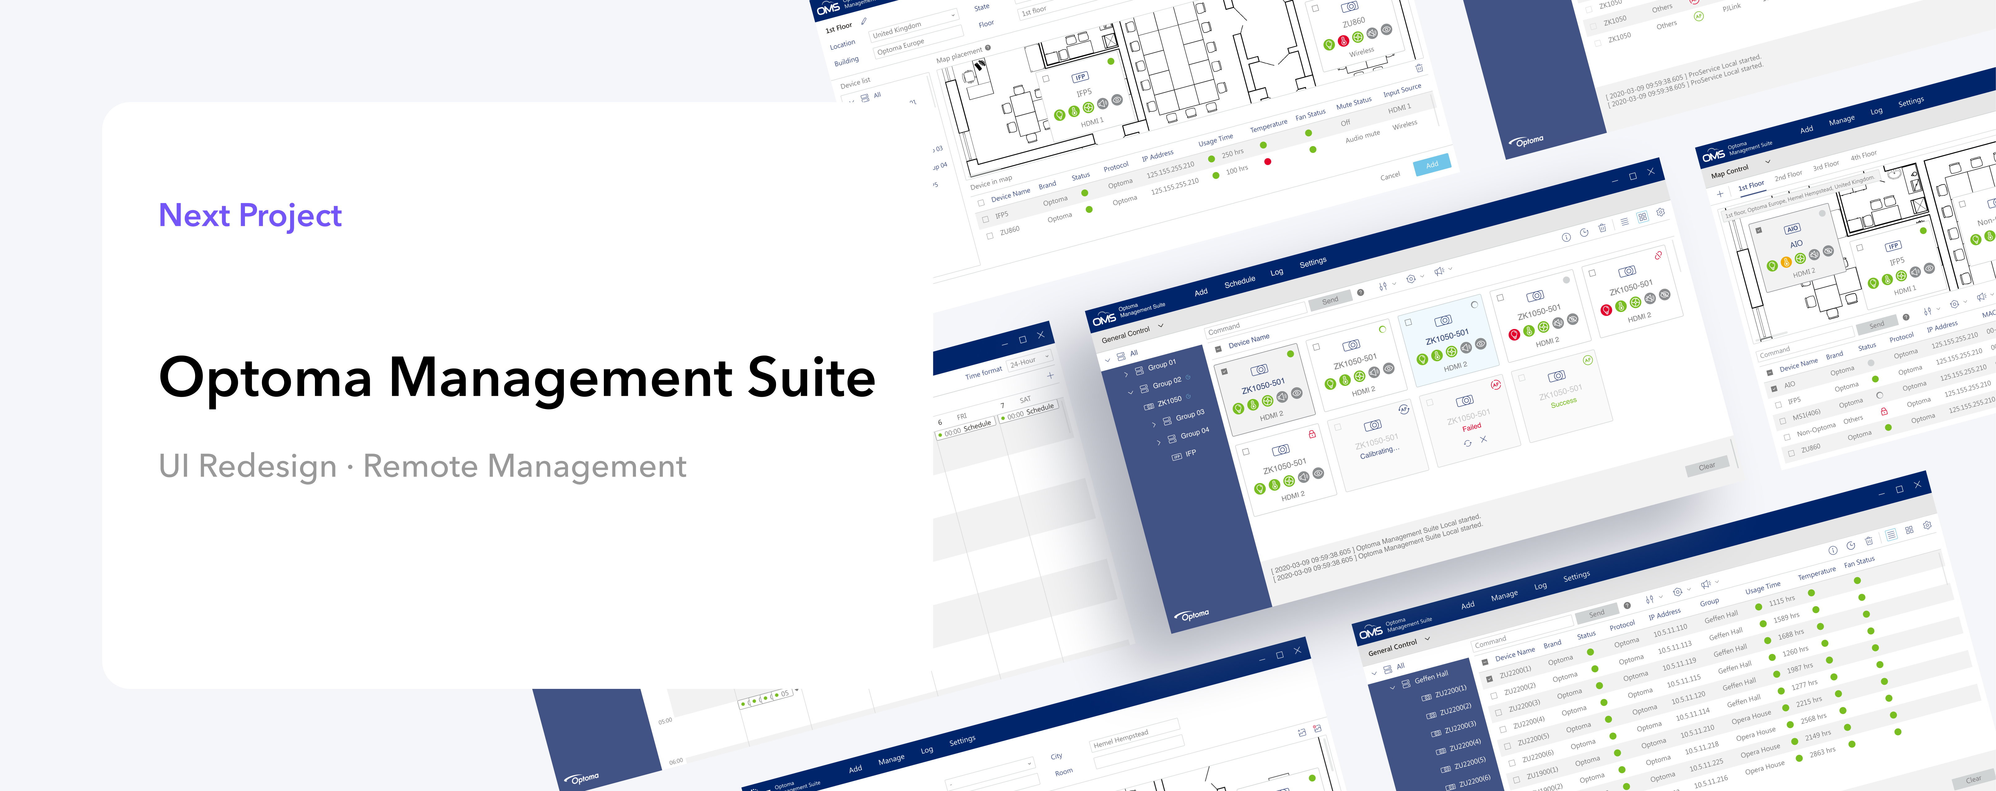Select grid view icon in center General Control window

click(1643, 217)
